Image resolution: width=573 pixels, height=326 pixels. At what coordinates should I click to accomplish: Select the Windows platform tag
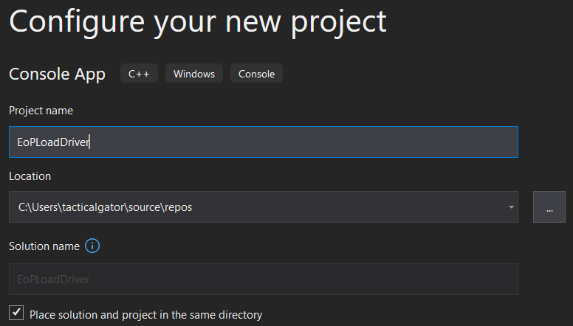194,73
